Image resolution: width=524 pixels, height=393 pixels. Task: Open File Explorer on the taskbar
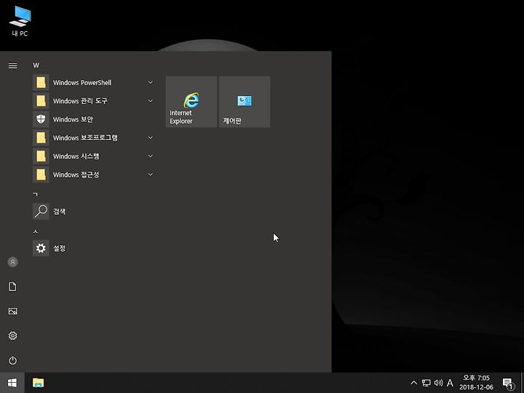pyautogui.click(x=39, y=383)
